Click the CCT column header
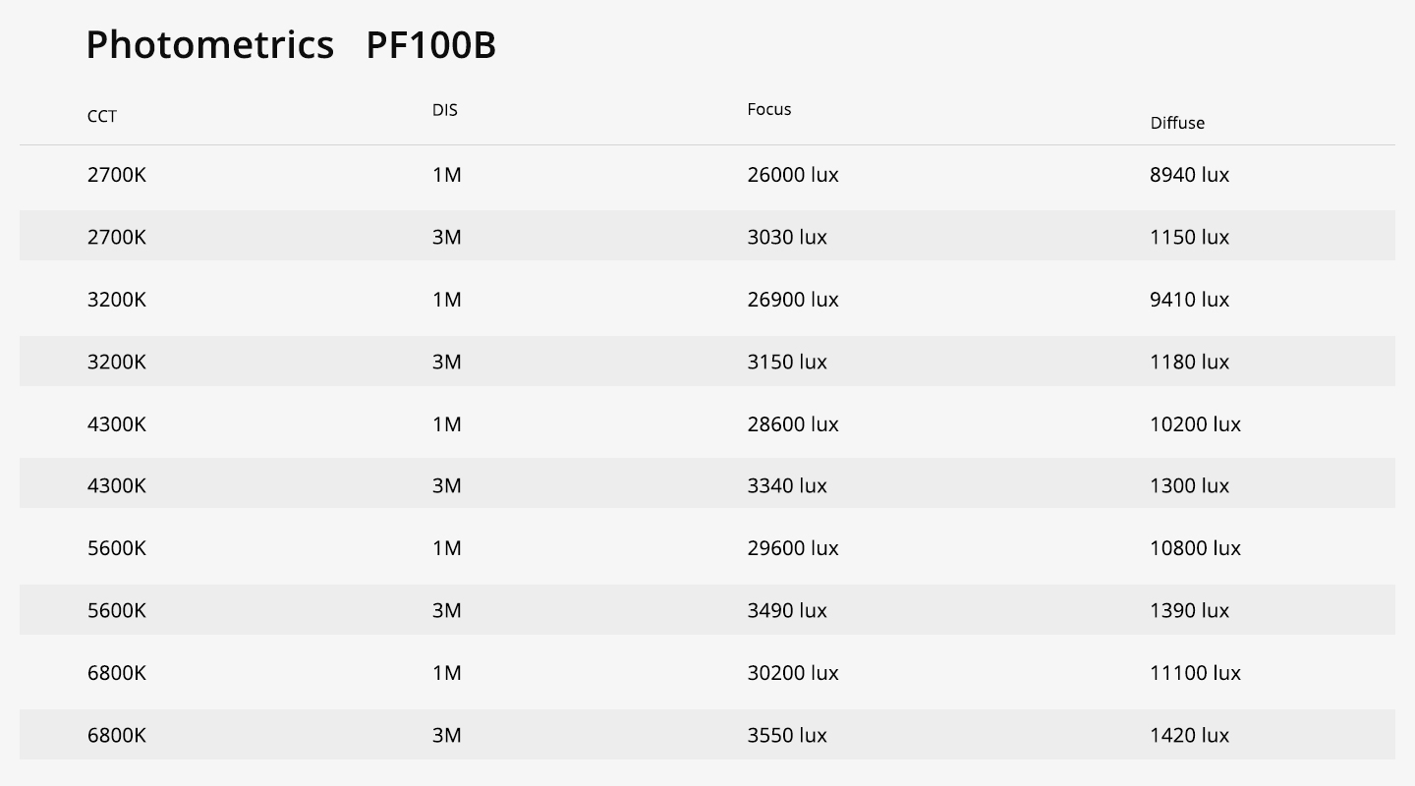 tap(102, 116)
